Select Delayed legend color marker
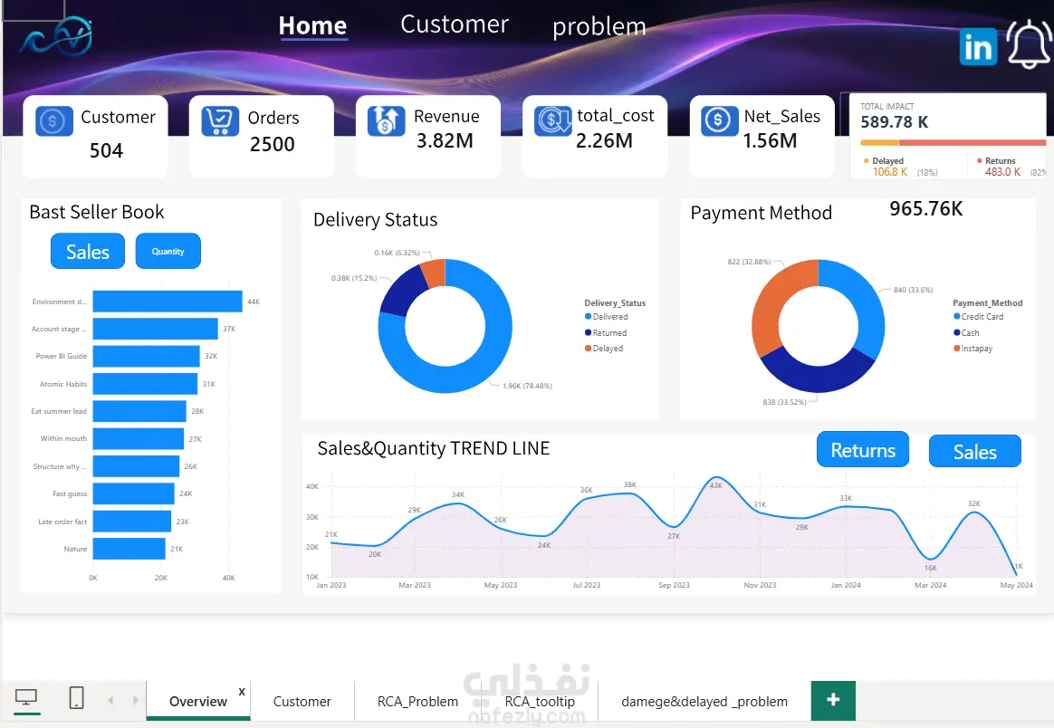The height and width of the screenshot is (728, 1054). pyautogui.click(x=589, y=349)
